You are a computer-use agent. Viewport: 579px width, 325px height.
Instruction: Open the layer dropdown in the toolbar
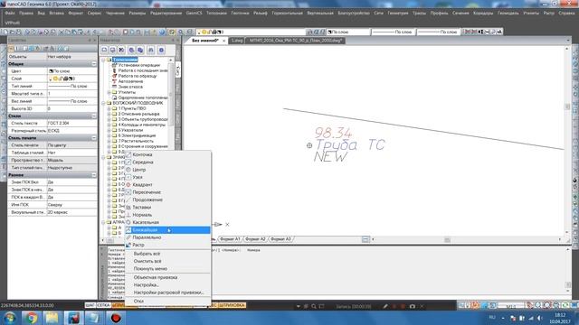pos(252,32)
